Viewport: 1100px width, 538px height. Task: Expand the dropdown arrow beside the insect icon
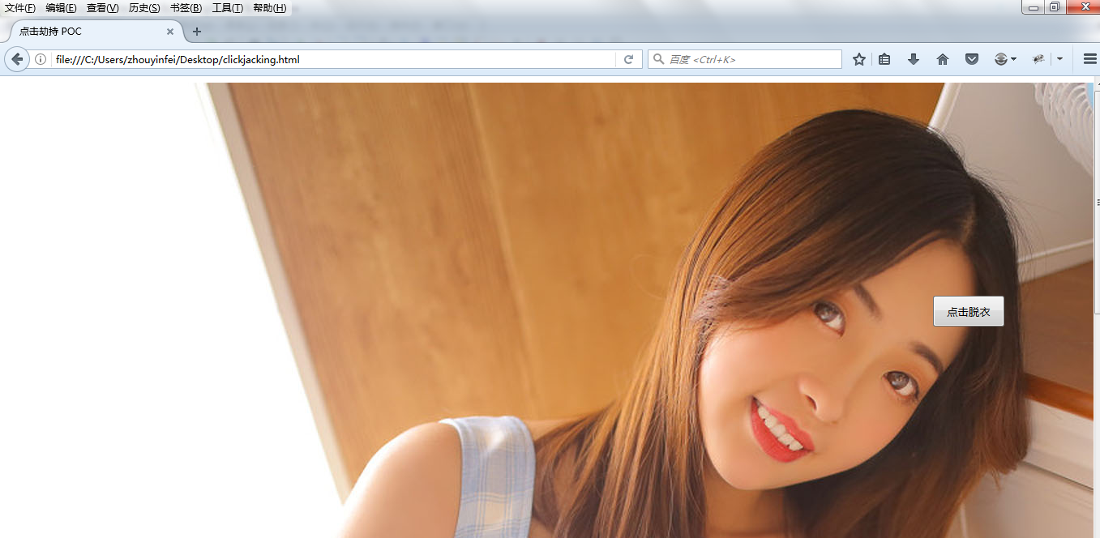tap(1059, 59)
